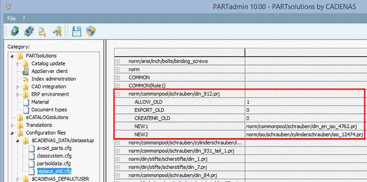Open the File menu
Image resolution: width=367 pixels, height=182 pixels.
11,19
